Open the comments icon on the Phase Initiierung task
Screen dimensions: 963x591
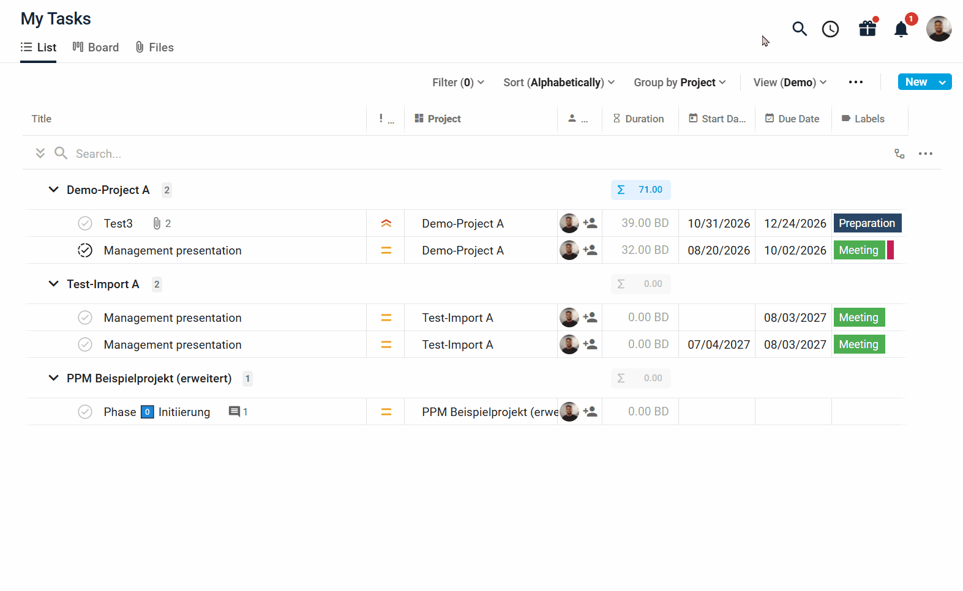234,412
